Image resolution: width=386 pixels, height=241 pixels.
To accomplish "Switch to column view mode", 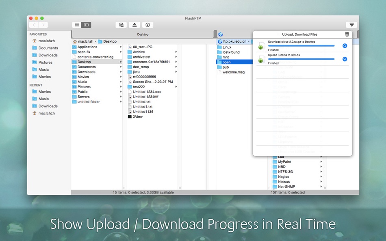I will click(87, 25).
